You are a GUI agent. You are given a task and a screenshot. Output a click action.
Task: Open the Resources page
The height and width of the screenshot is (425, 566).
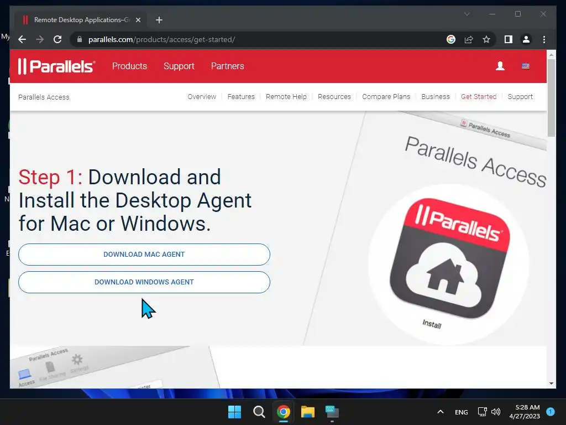coord(334,96)
